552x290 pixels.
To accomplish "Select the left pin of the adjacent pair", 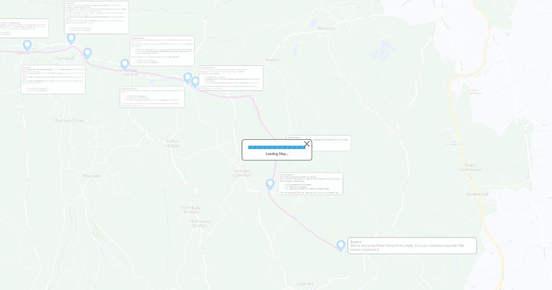I will click(x=187, y=78).
